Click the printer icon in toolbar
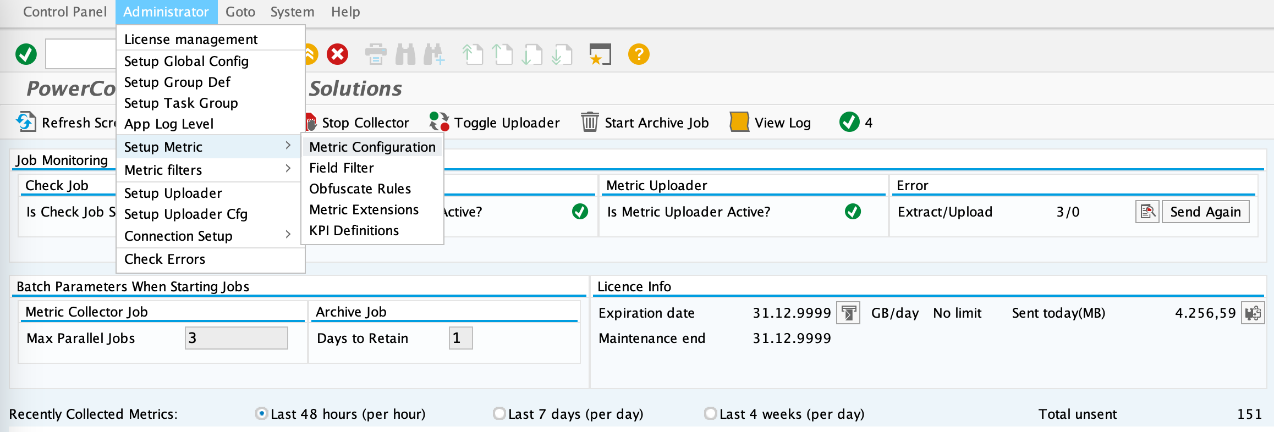The width and height of the screenshot is (1274, 432). [x=376, y=54]
